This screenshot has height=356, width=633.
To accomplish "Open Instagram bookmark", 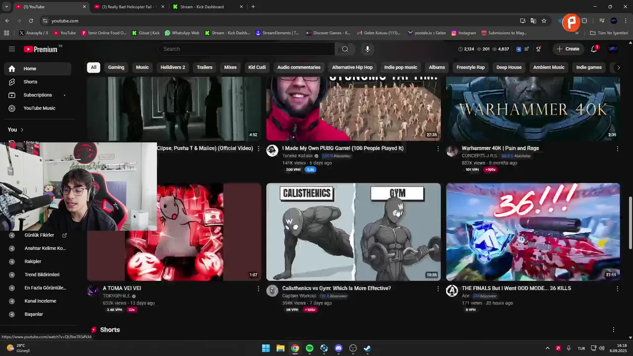I will (x=463, y=33).
